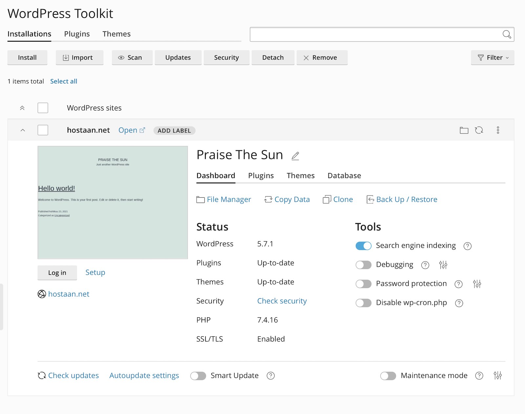Screen dimensions: 525x414
Task: Click the Check updates link
Action: click(x=73, y=375)
